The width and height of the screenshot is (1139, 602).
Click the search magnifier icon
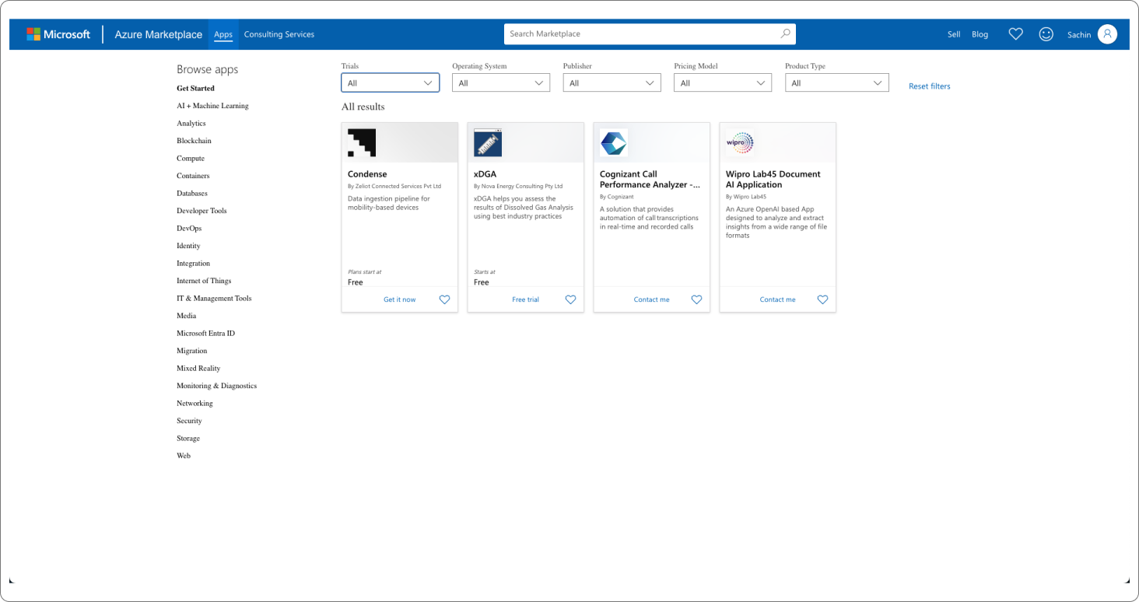pos(785,33)
